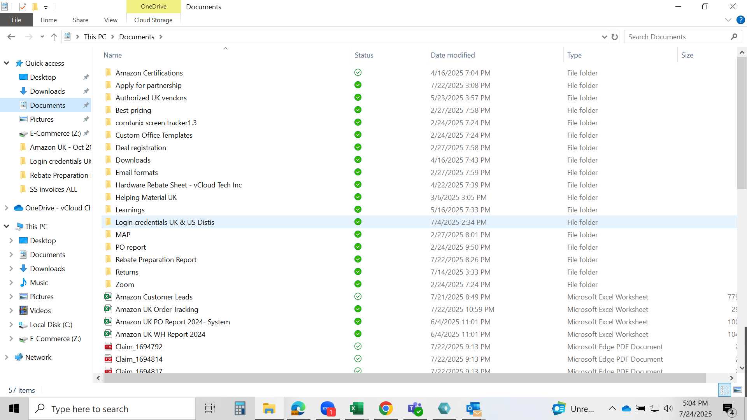Select SS invoices ALL in Quick access
Screen dimensions: 747x420
coord(53,189)
